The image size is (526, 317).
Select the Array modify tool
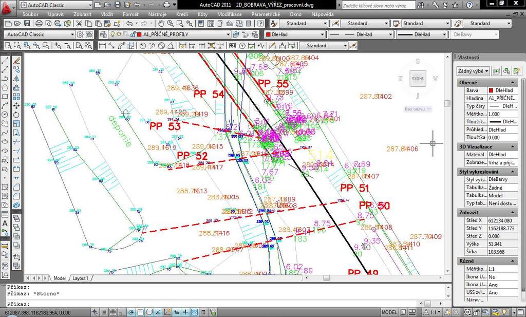pyautogui.click(x=16, y=97)
